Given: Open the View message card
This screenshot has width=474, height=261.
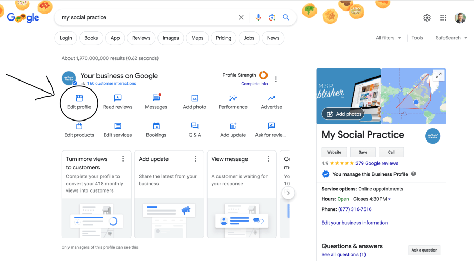Looking at the screenshot, I should pyautogui.click(x=242, y=194).
